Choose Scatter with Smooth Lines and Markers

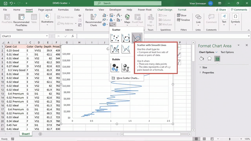(126, 38)
